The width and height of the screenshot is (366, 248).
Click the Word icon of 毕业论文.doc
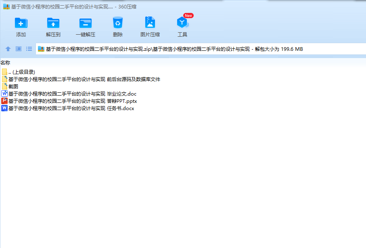click(x=4, y=94)
